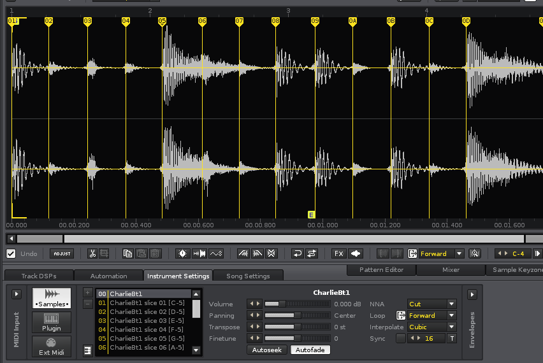The width and height of the screenshot is (543, 363).
Task: Open the Interpolate Cubic dropdown
Action: pos(431,327)
